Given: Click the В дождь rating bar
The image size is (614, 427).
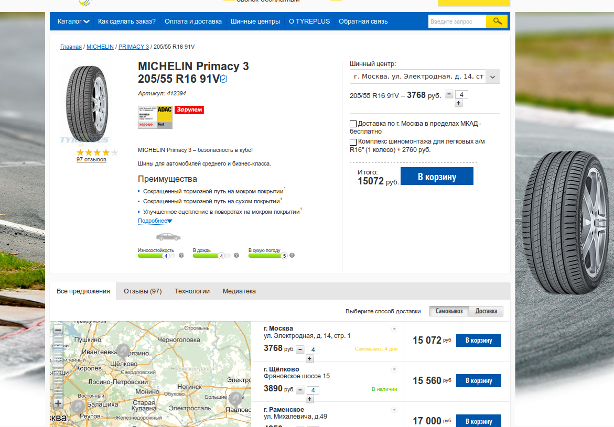Looking at the screenshot, I should 211,256.
